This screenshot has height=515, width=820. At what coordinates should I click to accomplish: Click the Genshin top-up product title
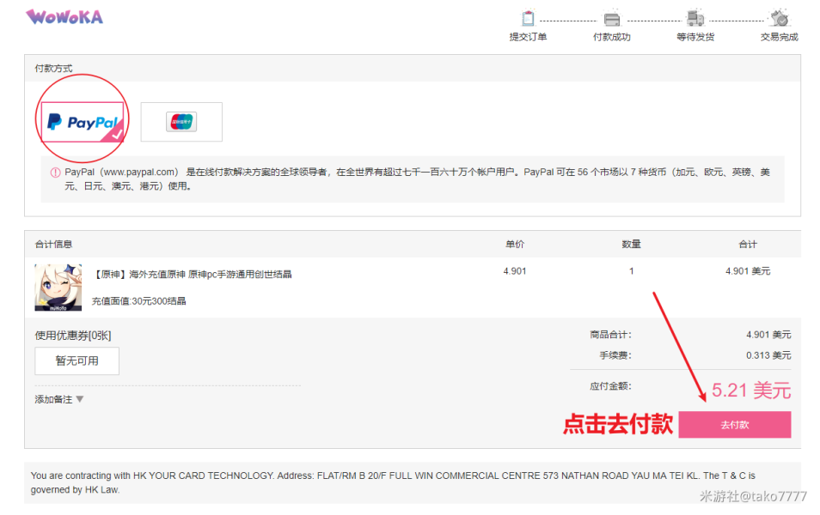(x=192, y=274)
